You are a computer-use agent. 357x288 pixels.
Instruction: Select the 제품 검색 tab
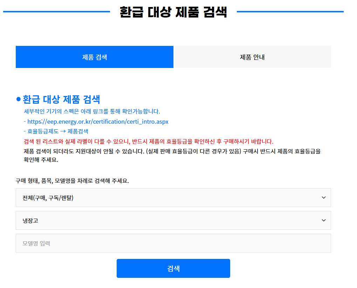(94, 57)
